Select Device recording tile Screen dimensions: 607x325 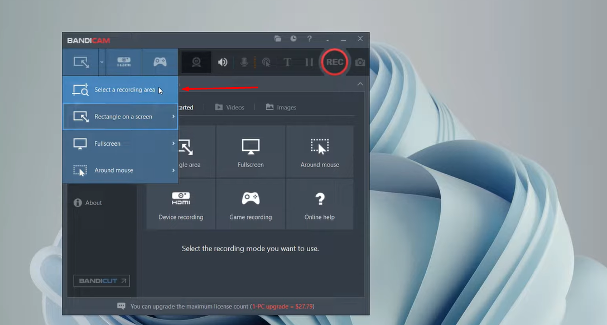(x=181, y=204)
